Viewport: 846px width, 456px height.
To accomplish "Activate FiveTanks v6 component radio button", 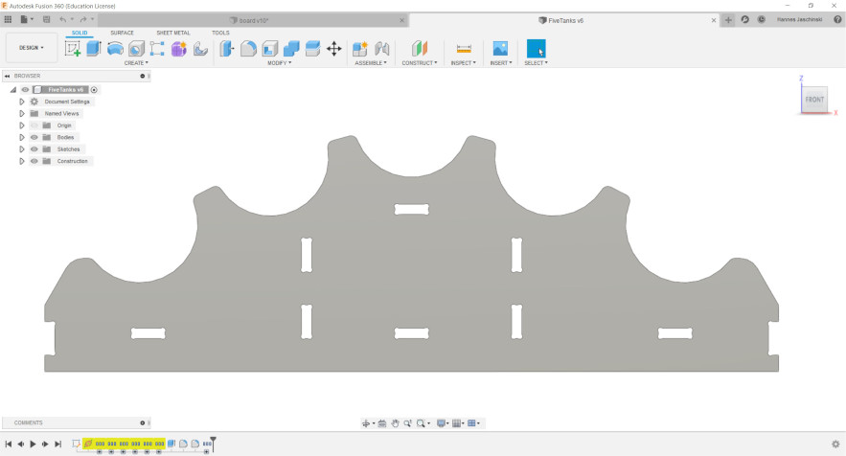I will [x=94, y=90].
